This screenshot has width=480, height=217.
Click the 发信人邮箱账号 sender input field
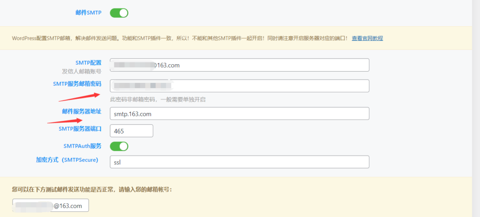coord(240,65)
